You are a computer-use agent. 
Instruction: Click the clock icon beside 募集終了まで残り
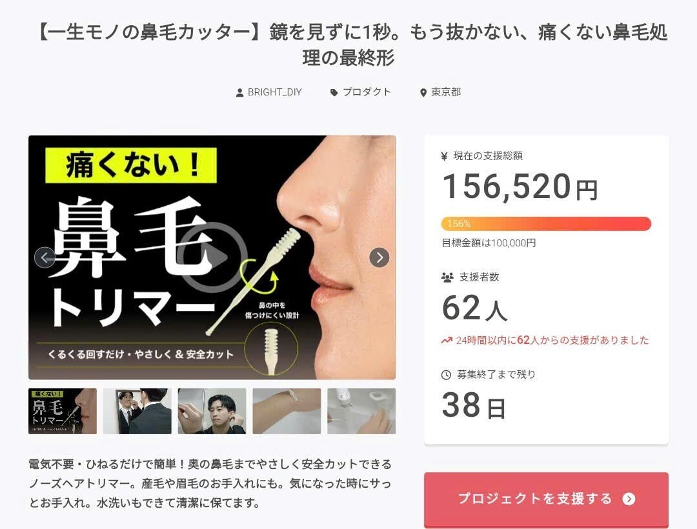[x=446, y=375]
